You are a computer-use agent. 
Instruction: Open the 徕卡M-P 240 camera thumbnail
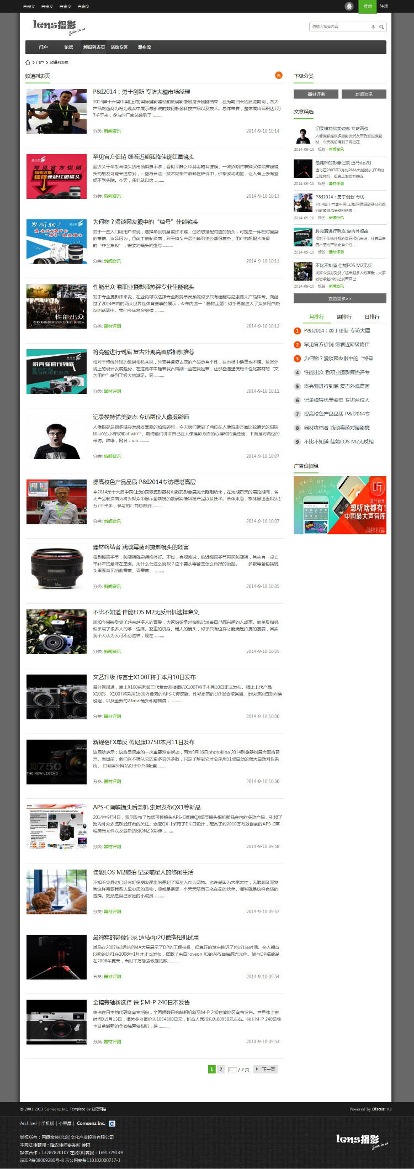point(56,1022)
